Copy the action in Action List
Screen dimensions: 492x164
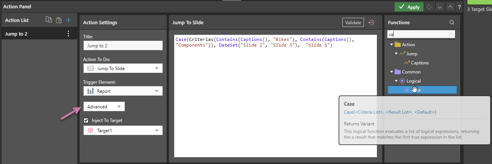coord(48,20)
